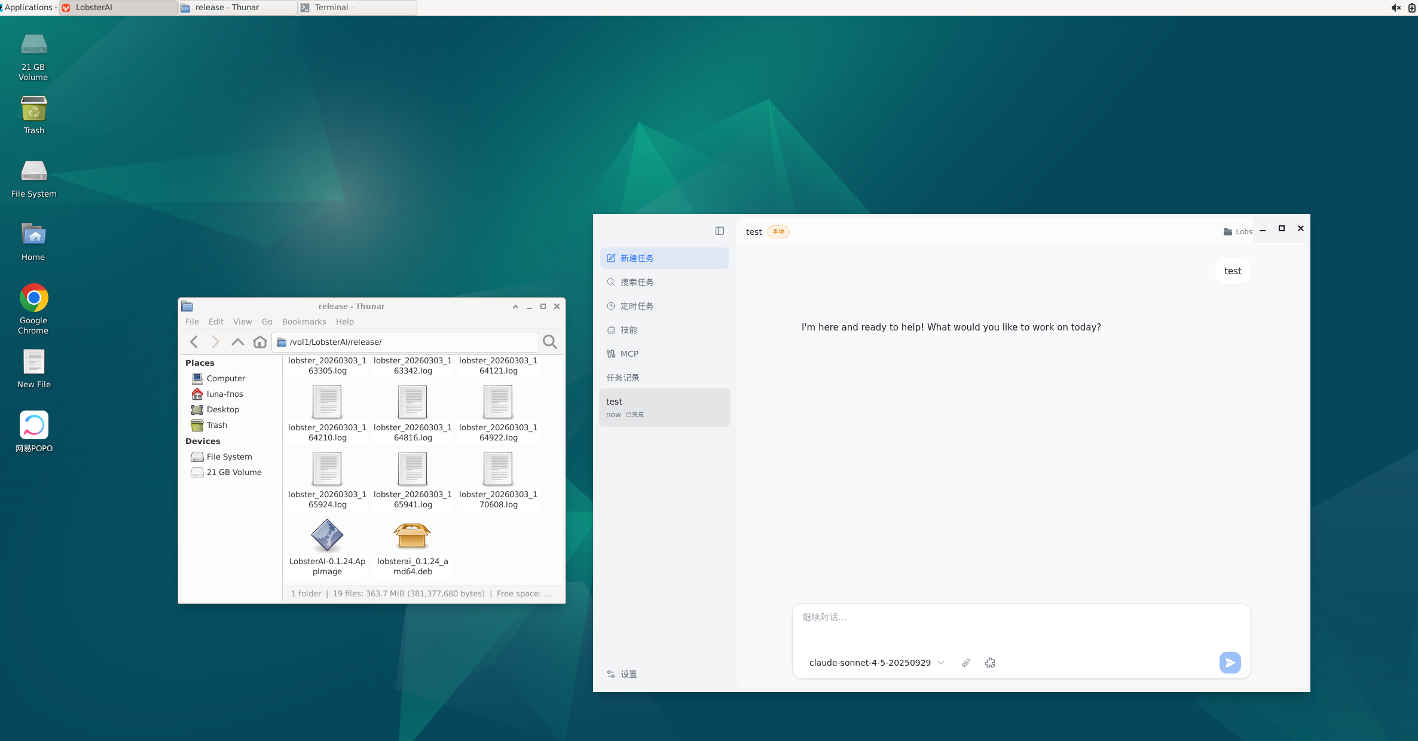Image resolution: width=1418 pixels, height=741 pixels.
Task: Click the 继续对话 message input field
Action: (x=1020, y=624)
